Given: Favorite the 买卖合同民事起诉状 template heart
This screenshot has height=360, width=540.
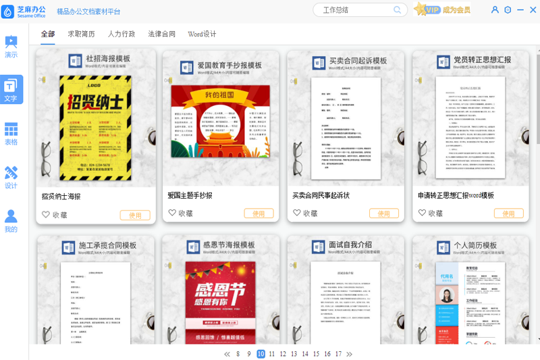Looking at the screenshot, I should click(x=297, y=213).
